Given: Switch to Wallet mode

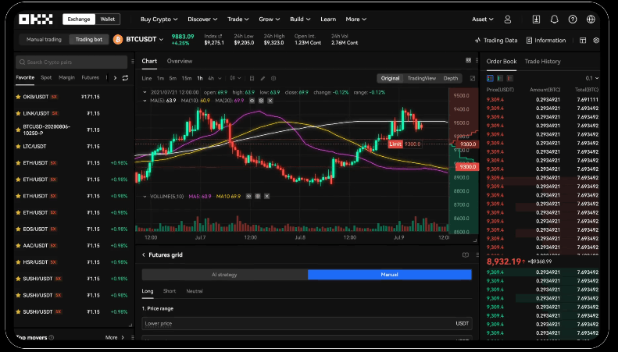Looking at the screenshot, I should (108, 19).
